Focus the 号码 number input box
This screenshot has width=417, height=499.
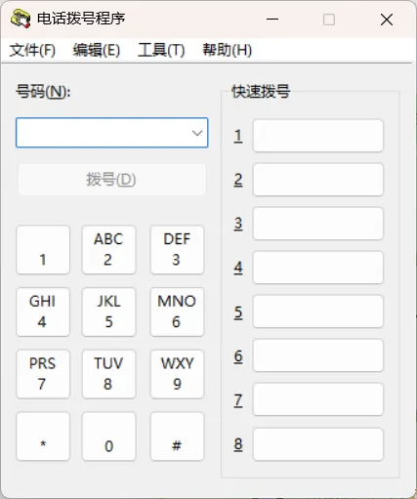tap(111, 133)
